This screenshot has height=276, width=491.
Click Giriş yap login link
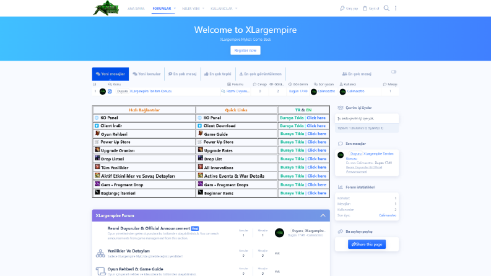(x=349, y=9)
